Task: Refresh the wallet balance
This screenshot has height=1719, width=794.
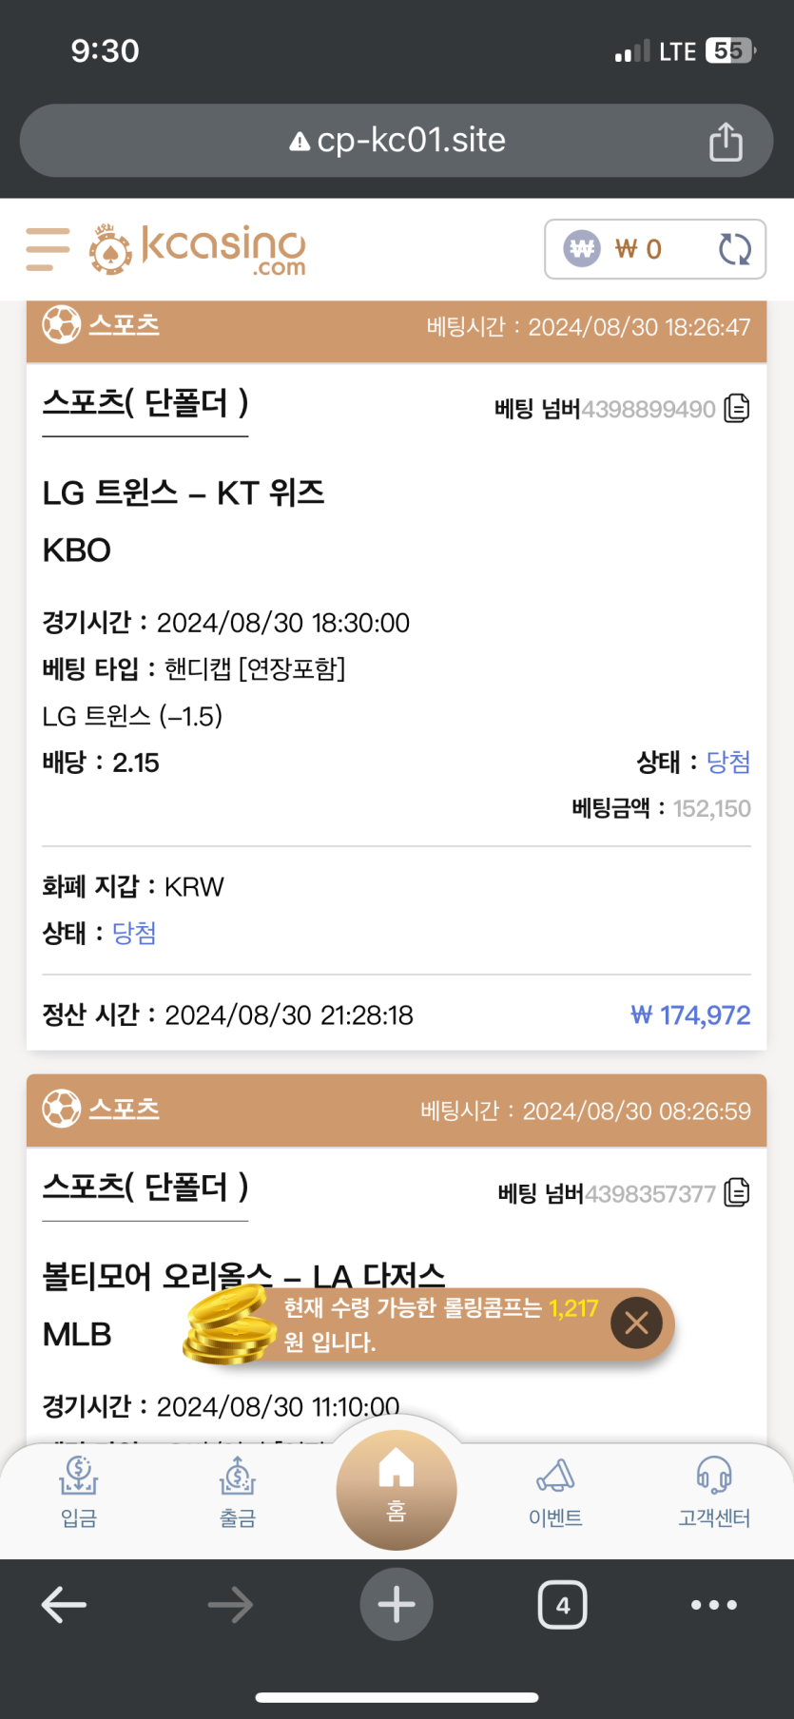Action: point(734,249)
